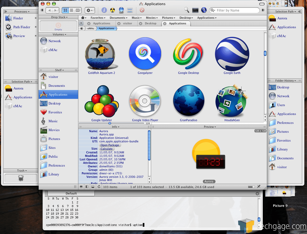This screenshot has height=234, width=307.
Task: Switch to the first Applications tab
Action: [x=101, y=23]
